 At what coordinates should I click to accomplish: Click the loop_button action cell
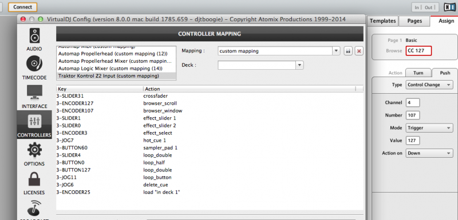pos(157,178)
